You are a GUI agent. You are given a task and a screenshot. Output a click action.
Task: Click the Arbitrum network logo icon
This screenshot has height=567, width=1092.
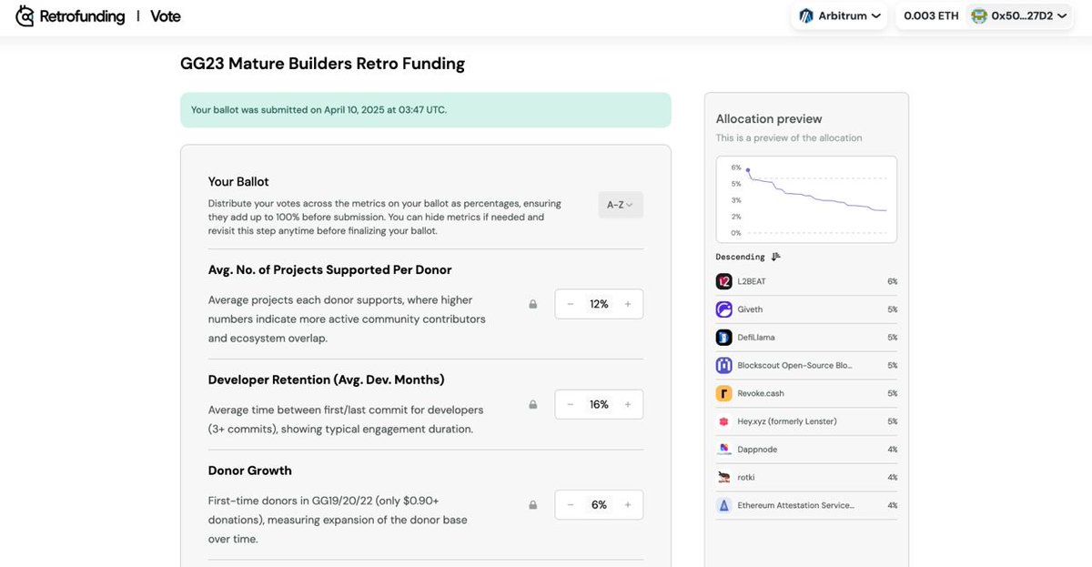[806, 15]
